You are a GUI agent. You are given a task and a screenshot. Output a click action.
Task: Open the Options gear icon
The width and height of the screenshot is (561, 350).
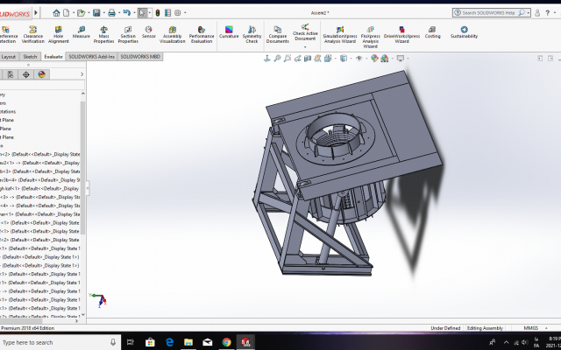pyautogui.click(x=177, y=13)
